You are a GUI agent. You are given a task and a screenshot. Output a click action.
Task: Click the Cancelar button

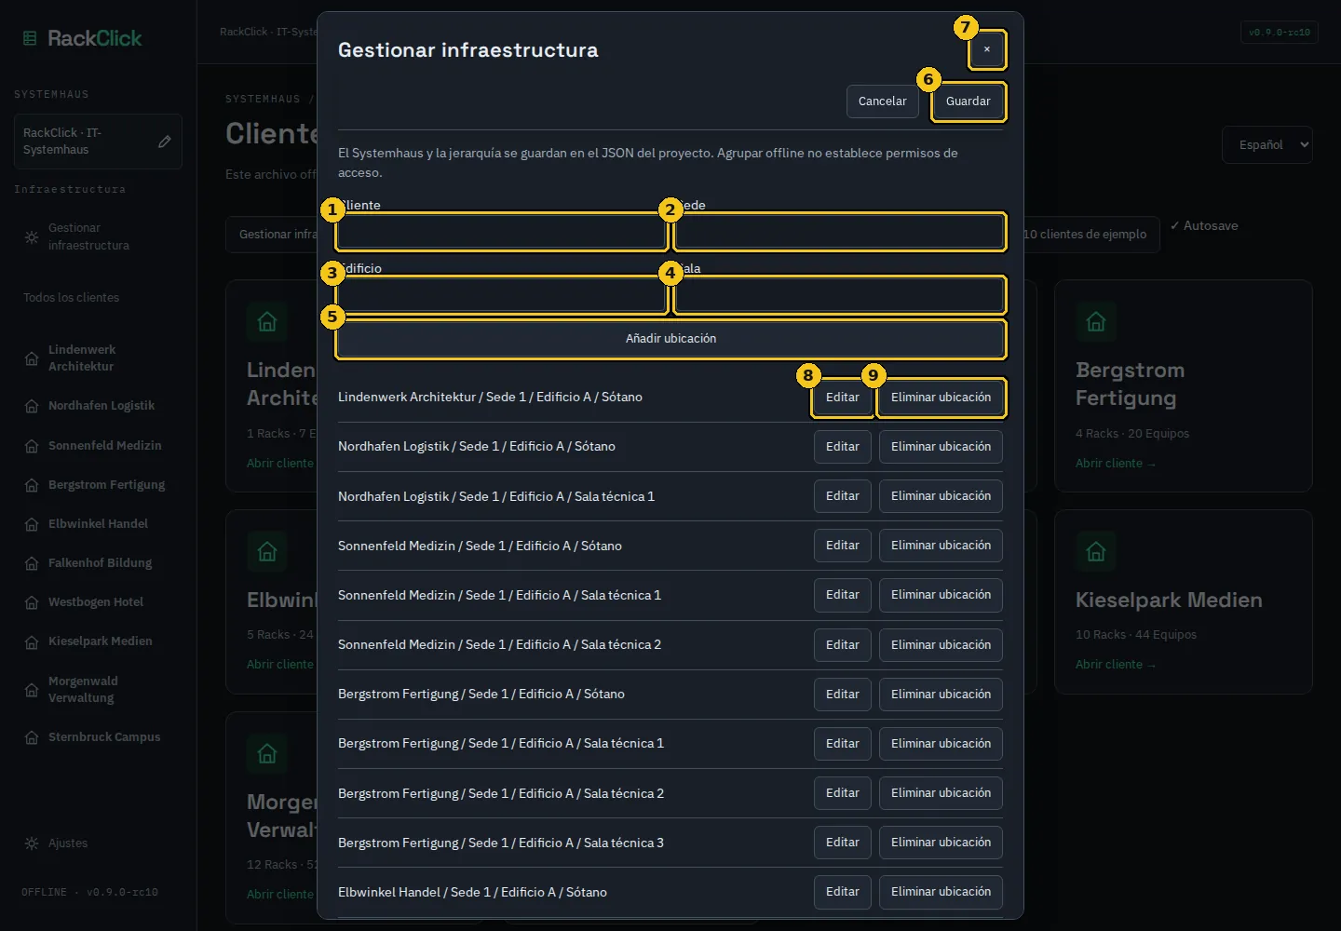[x=883, y=101]
